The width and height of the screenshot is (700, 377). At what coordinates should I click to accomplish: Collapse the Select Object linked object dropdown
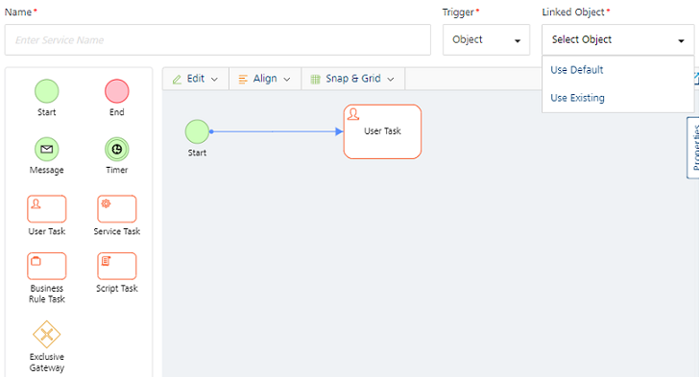(x=617, y=39)
